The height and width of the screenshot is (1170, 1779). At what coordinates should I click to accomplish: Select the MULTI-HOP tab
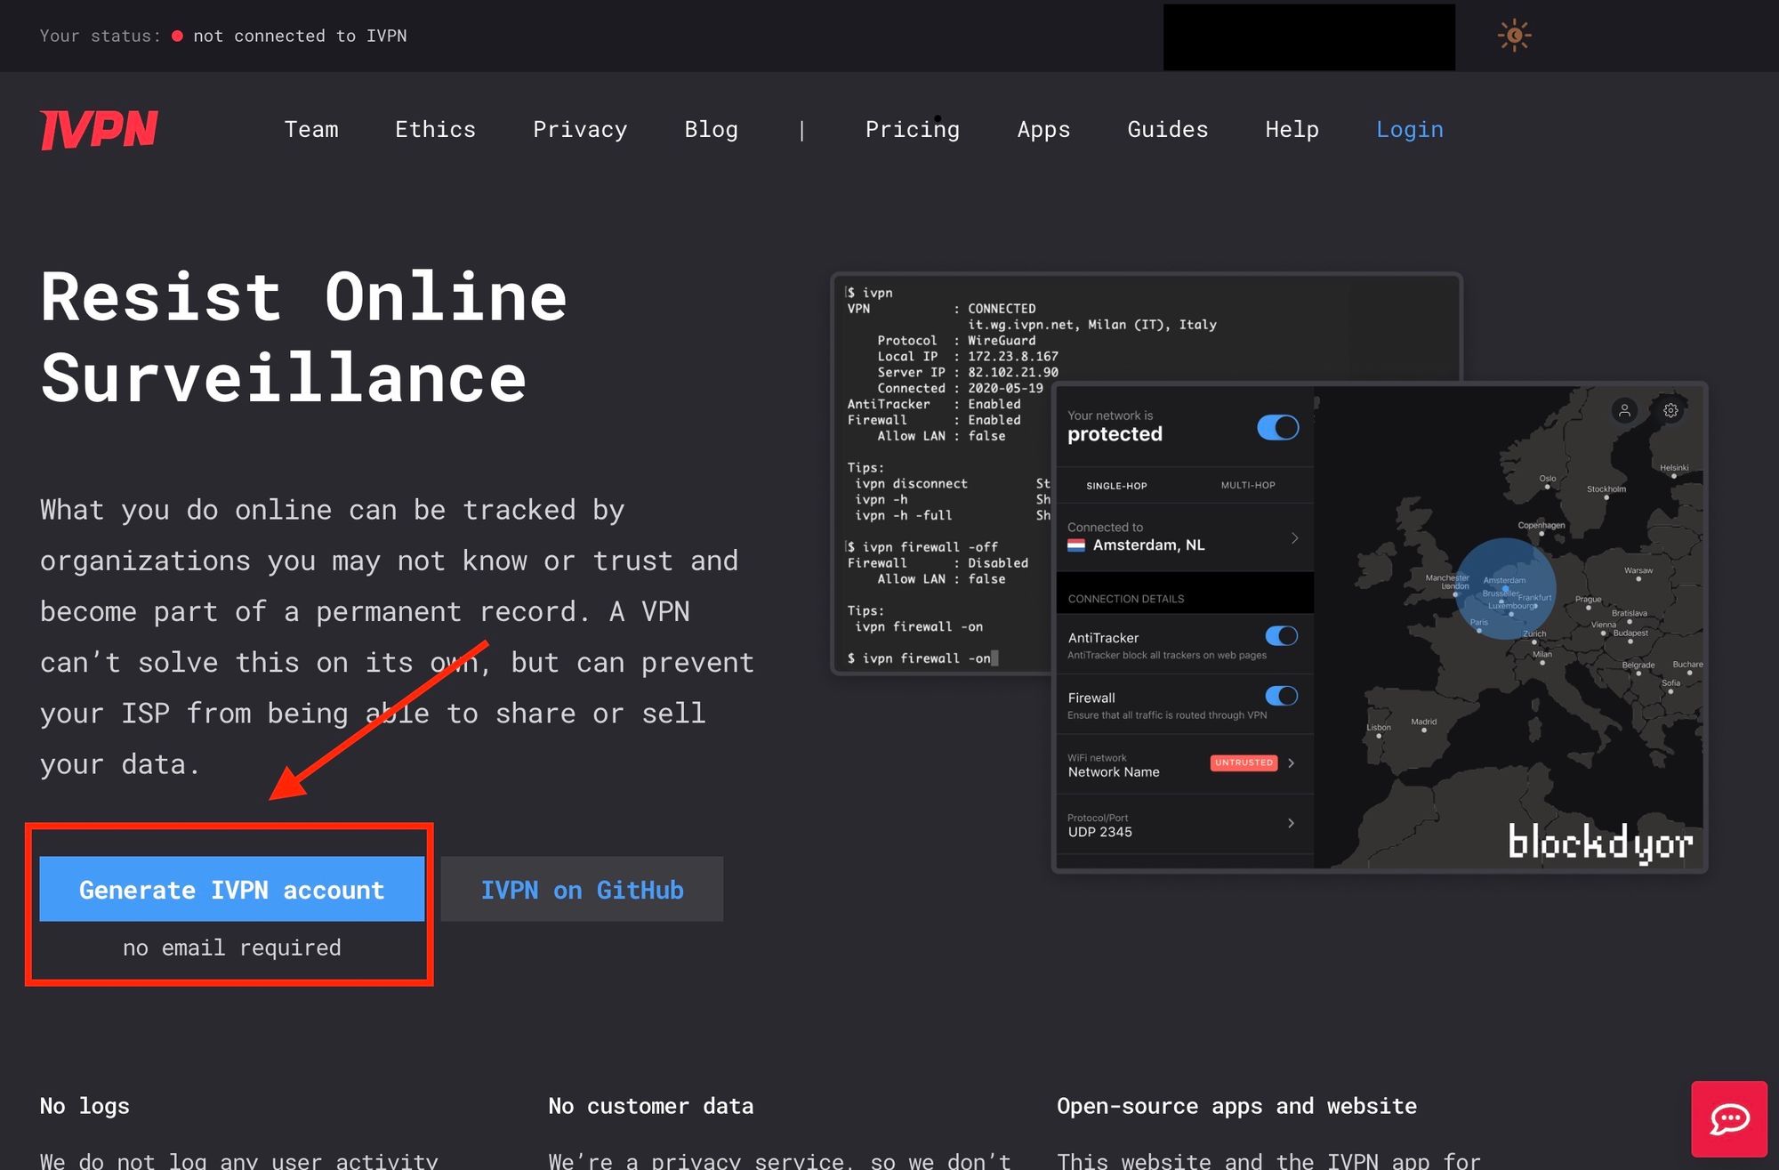pyautogui.click(x=1248, y=485)
